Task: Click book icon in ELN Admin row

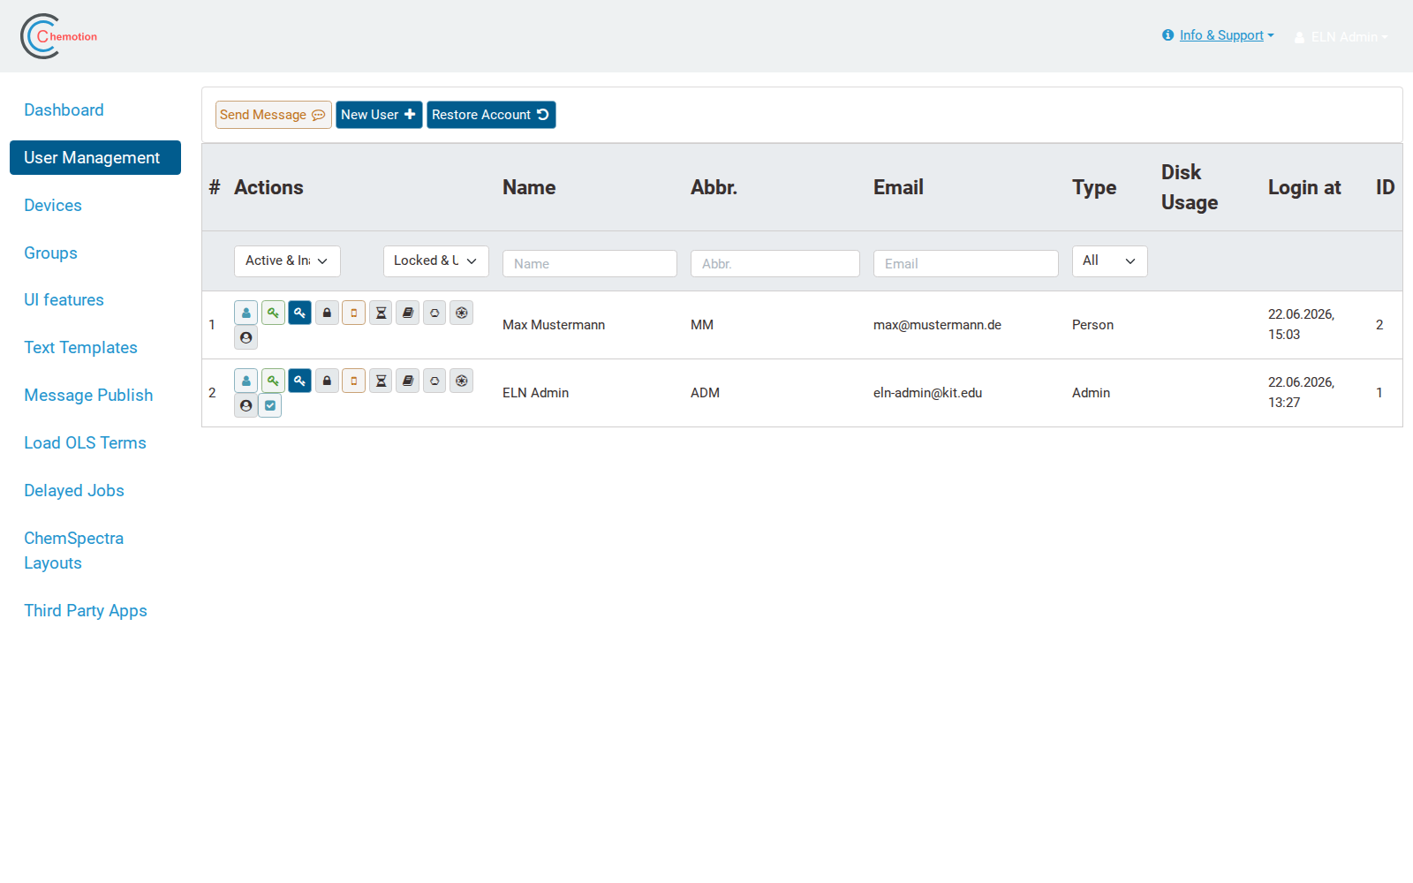Action: click(408, 381)
